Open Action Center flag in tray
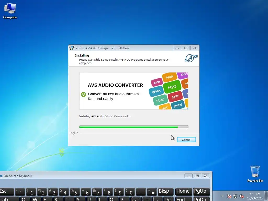Screen dimensions: 268x201 (x=229, y=196)
